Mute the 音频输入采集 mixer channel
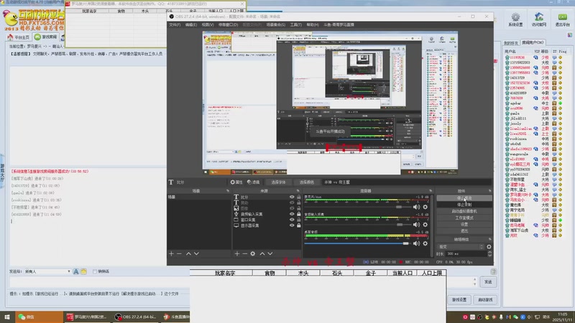Image resolution: width=575 pixels, height=323 pixels. [x=417, y=225]
